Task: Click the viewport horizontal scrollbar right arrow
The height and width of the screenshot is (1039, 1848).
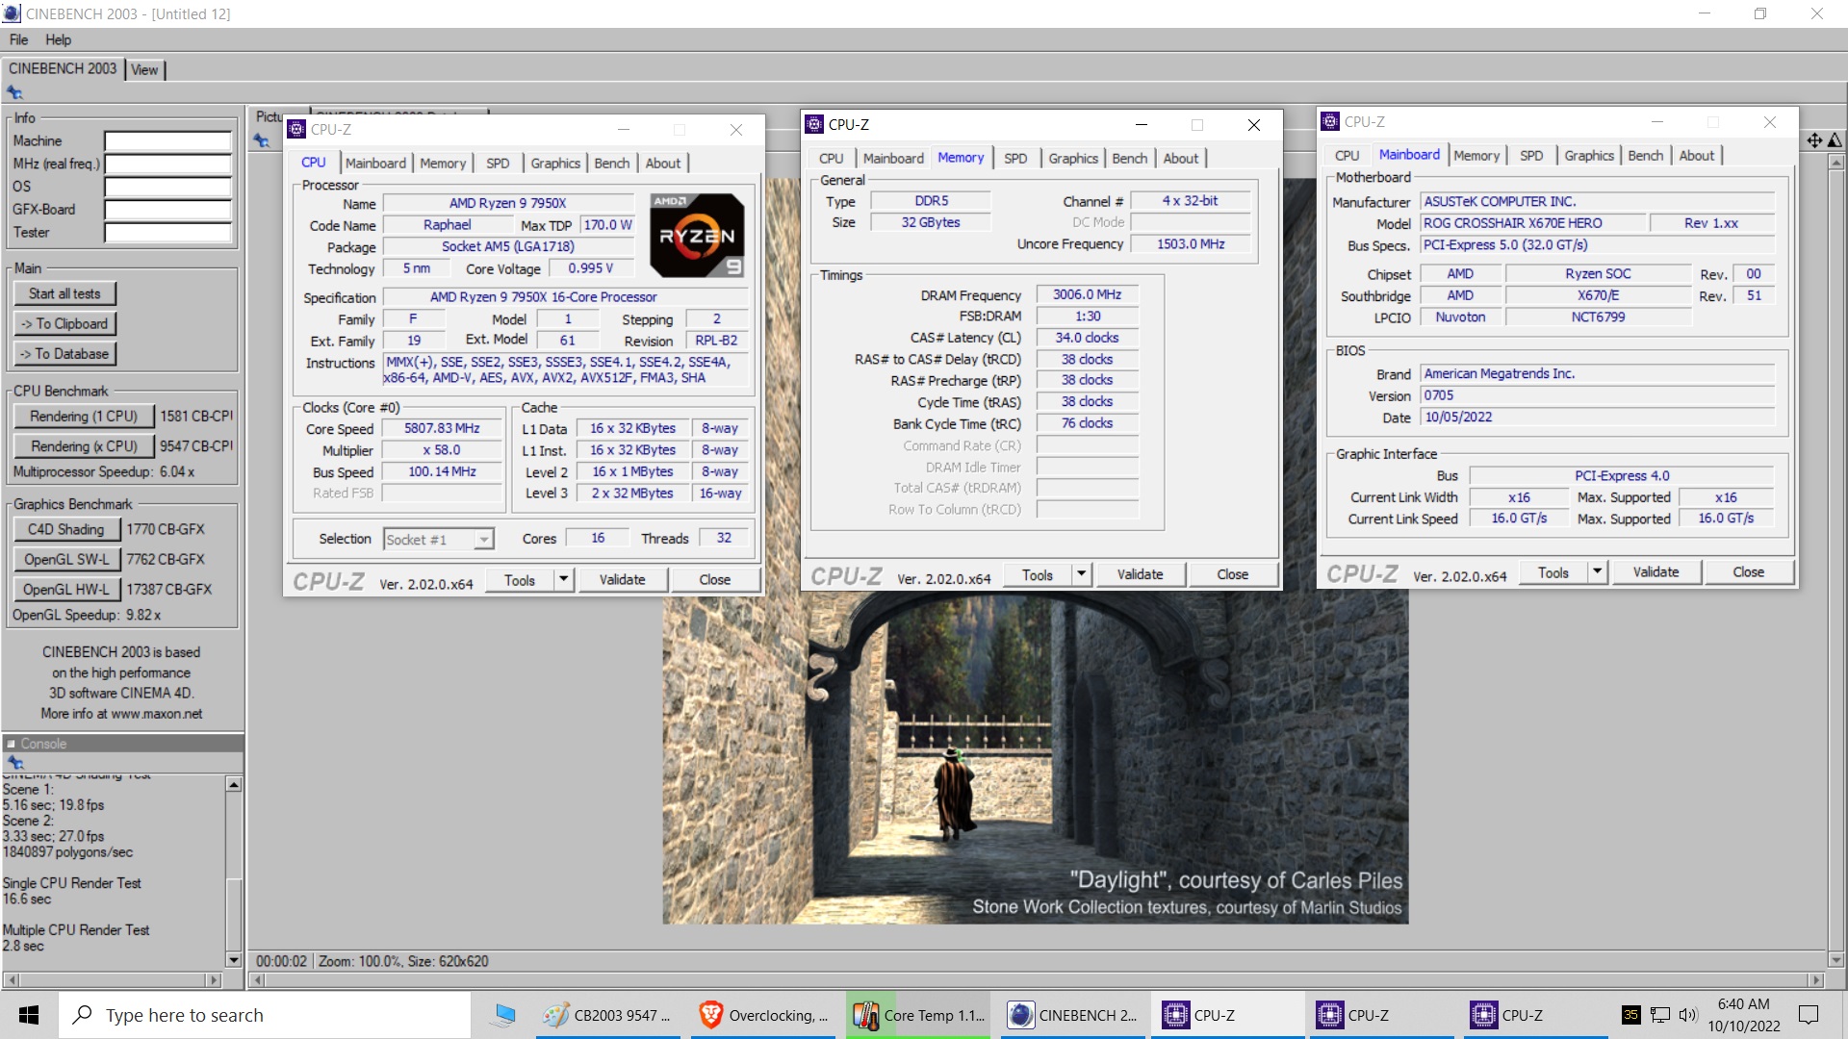Action: (x=1816, y=980)
